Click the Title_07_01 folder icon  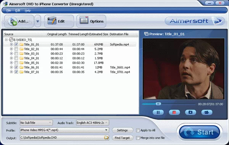21,72
